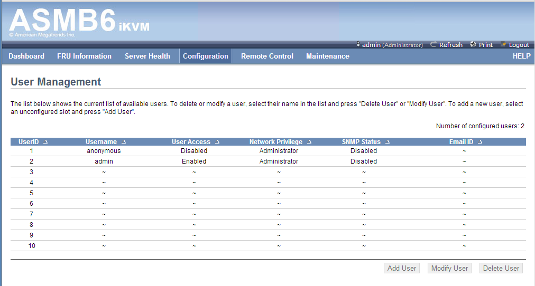
Task: Click the SNMP Status column header label
Action: click(x=361, y=142)
